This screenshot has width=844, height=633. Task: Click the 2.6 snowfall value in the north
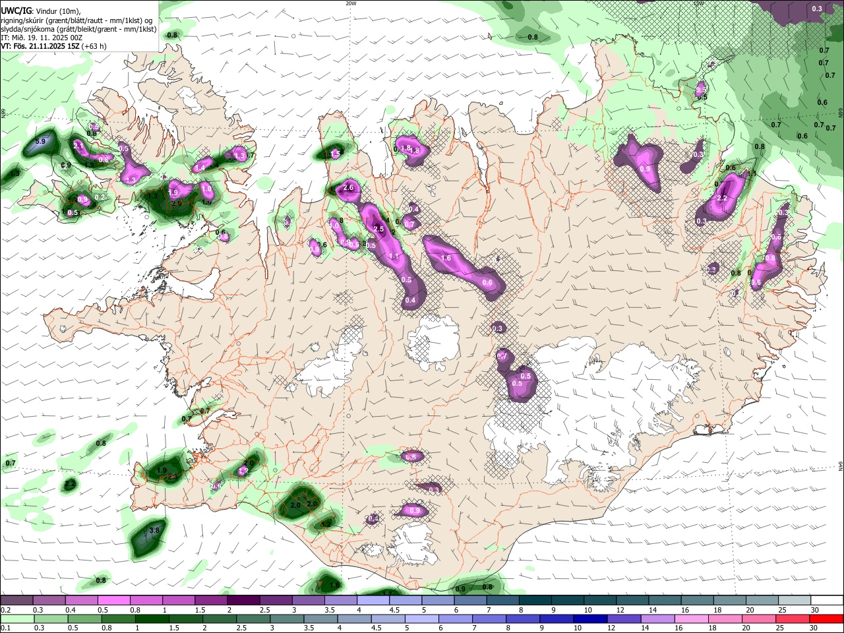(349, 188)
